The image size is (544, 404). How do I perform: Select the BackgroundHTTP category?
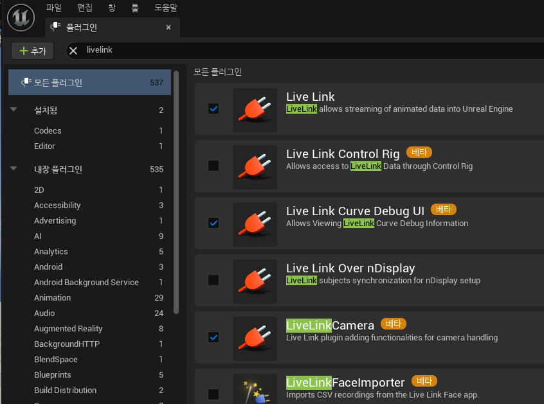pyautogui.click(x=89, y=344)
